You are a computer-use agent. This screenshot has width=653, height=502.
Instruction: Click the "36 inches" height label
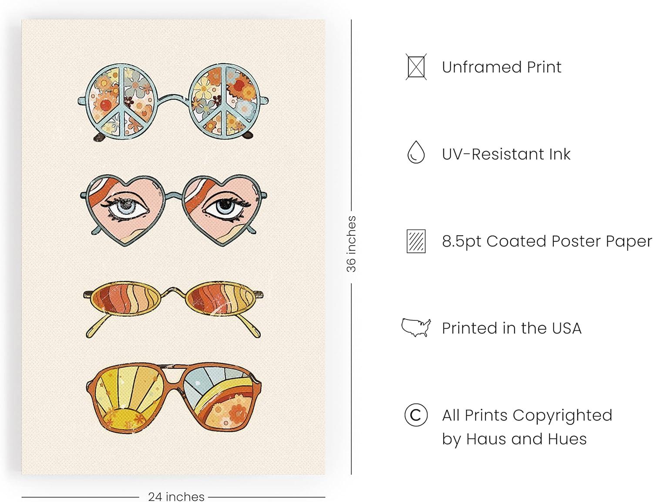tap(351, 244)
